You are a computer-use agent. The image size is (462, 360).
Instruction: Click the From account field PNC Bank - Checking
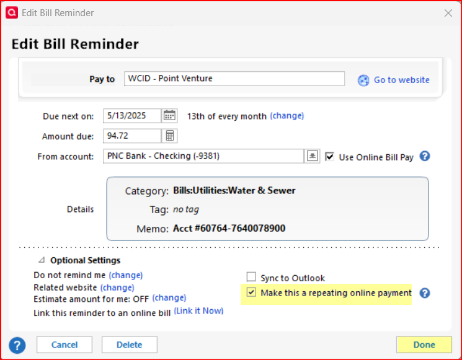[x=203, y=156]
